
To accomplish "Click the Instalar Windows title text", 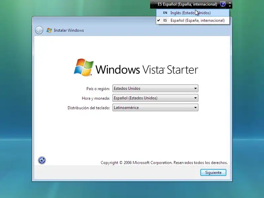I will tap(69, 30).
